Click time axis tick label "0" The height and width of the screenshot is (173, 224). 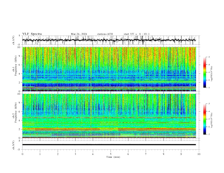(x=22, y=154)
